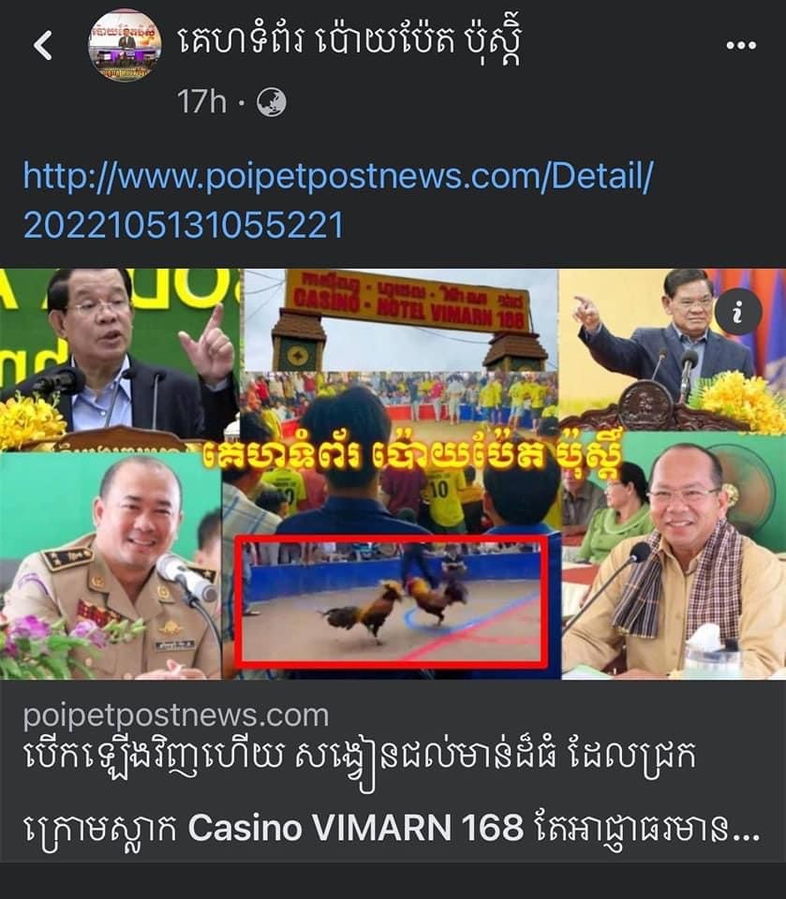Tap the numeric ID line of the URL

[184, 225]
